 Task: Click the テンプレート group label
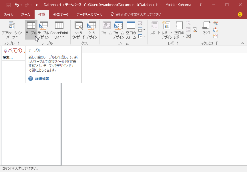pyautogui.click(x=12, y=43)
